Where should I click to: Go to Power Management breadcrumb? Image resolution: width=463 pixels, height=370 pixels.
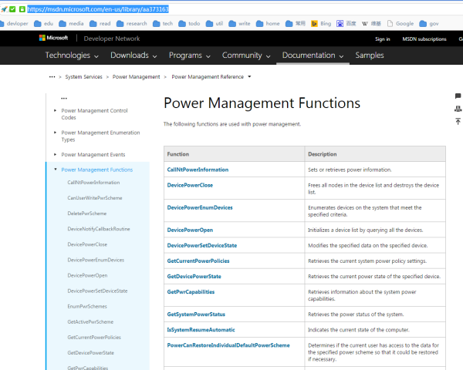[x=136, y=77]
